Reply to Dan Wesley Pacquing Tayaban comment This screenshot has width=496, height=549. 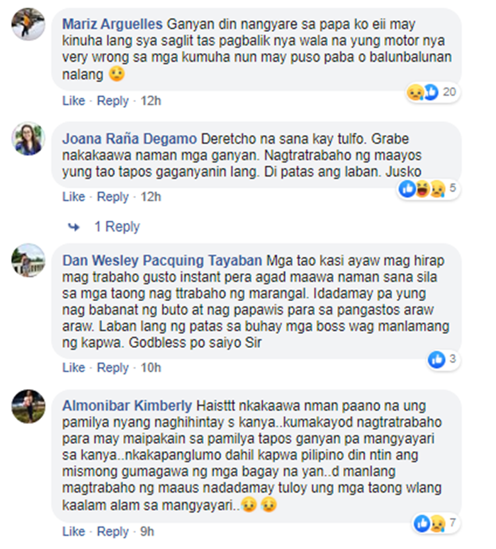click(112, 368)
